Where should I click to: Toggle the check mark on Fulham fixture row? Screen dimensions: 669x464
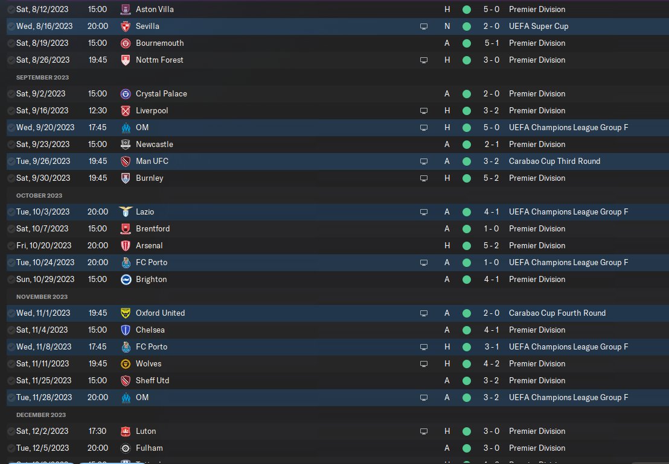(11, 448)
